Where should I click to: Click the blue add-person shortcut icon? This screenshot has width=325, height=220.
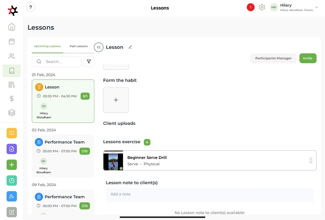point(12,196)
